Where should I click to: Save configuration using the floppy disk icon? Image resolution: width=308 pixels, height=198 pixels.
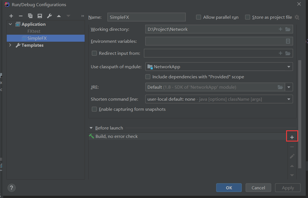tap(40, 16)
